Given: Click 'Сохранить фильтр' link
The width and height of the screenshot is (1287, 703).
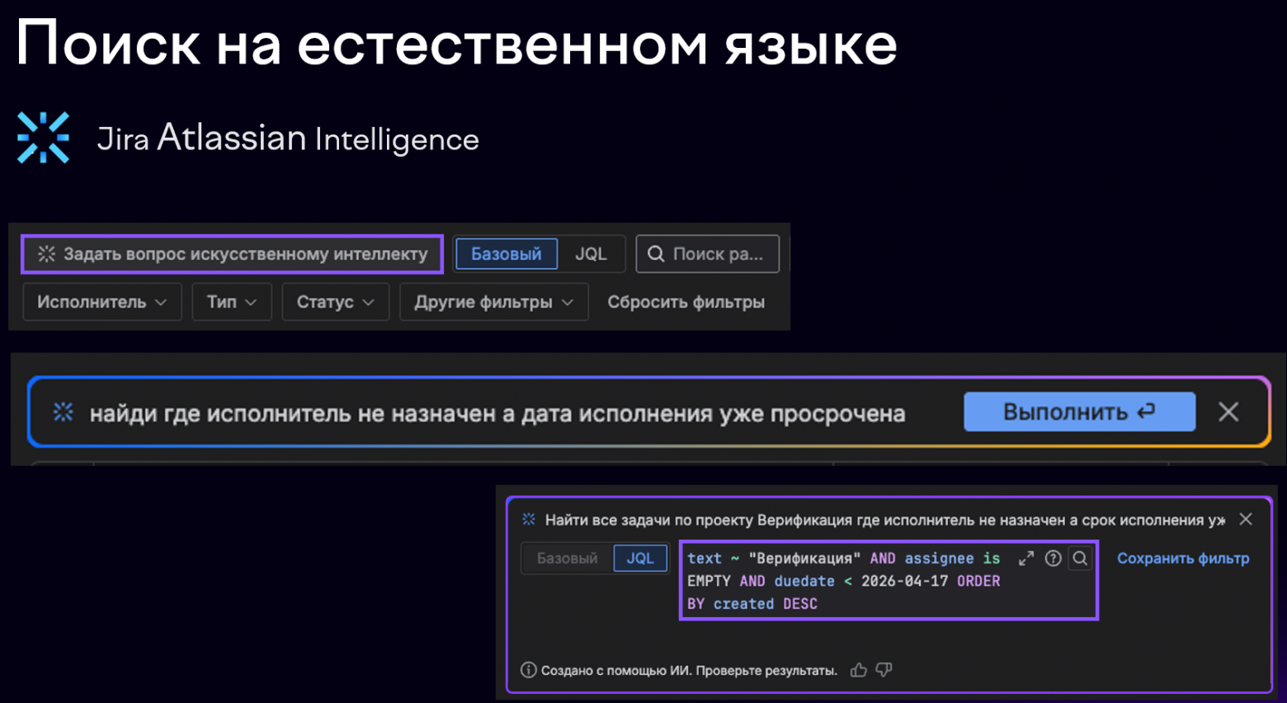Looking at the screenshot, I should click(1183, 559).
